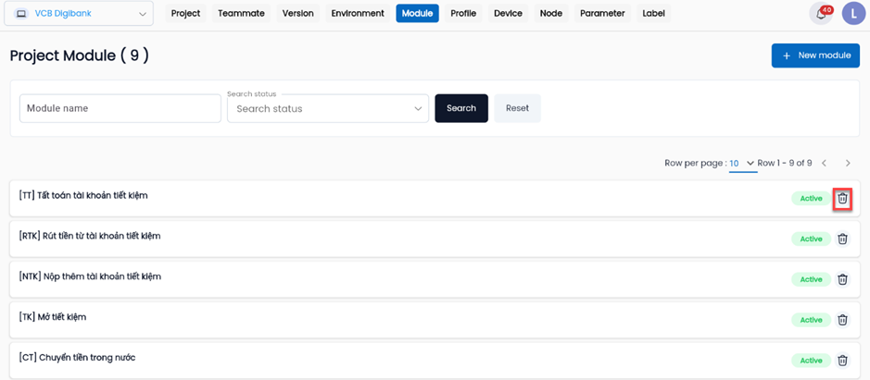870x380 pixels.
Task: Open the notifications bell
Action: [x=820, y=14]
